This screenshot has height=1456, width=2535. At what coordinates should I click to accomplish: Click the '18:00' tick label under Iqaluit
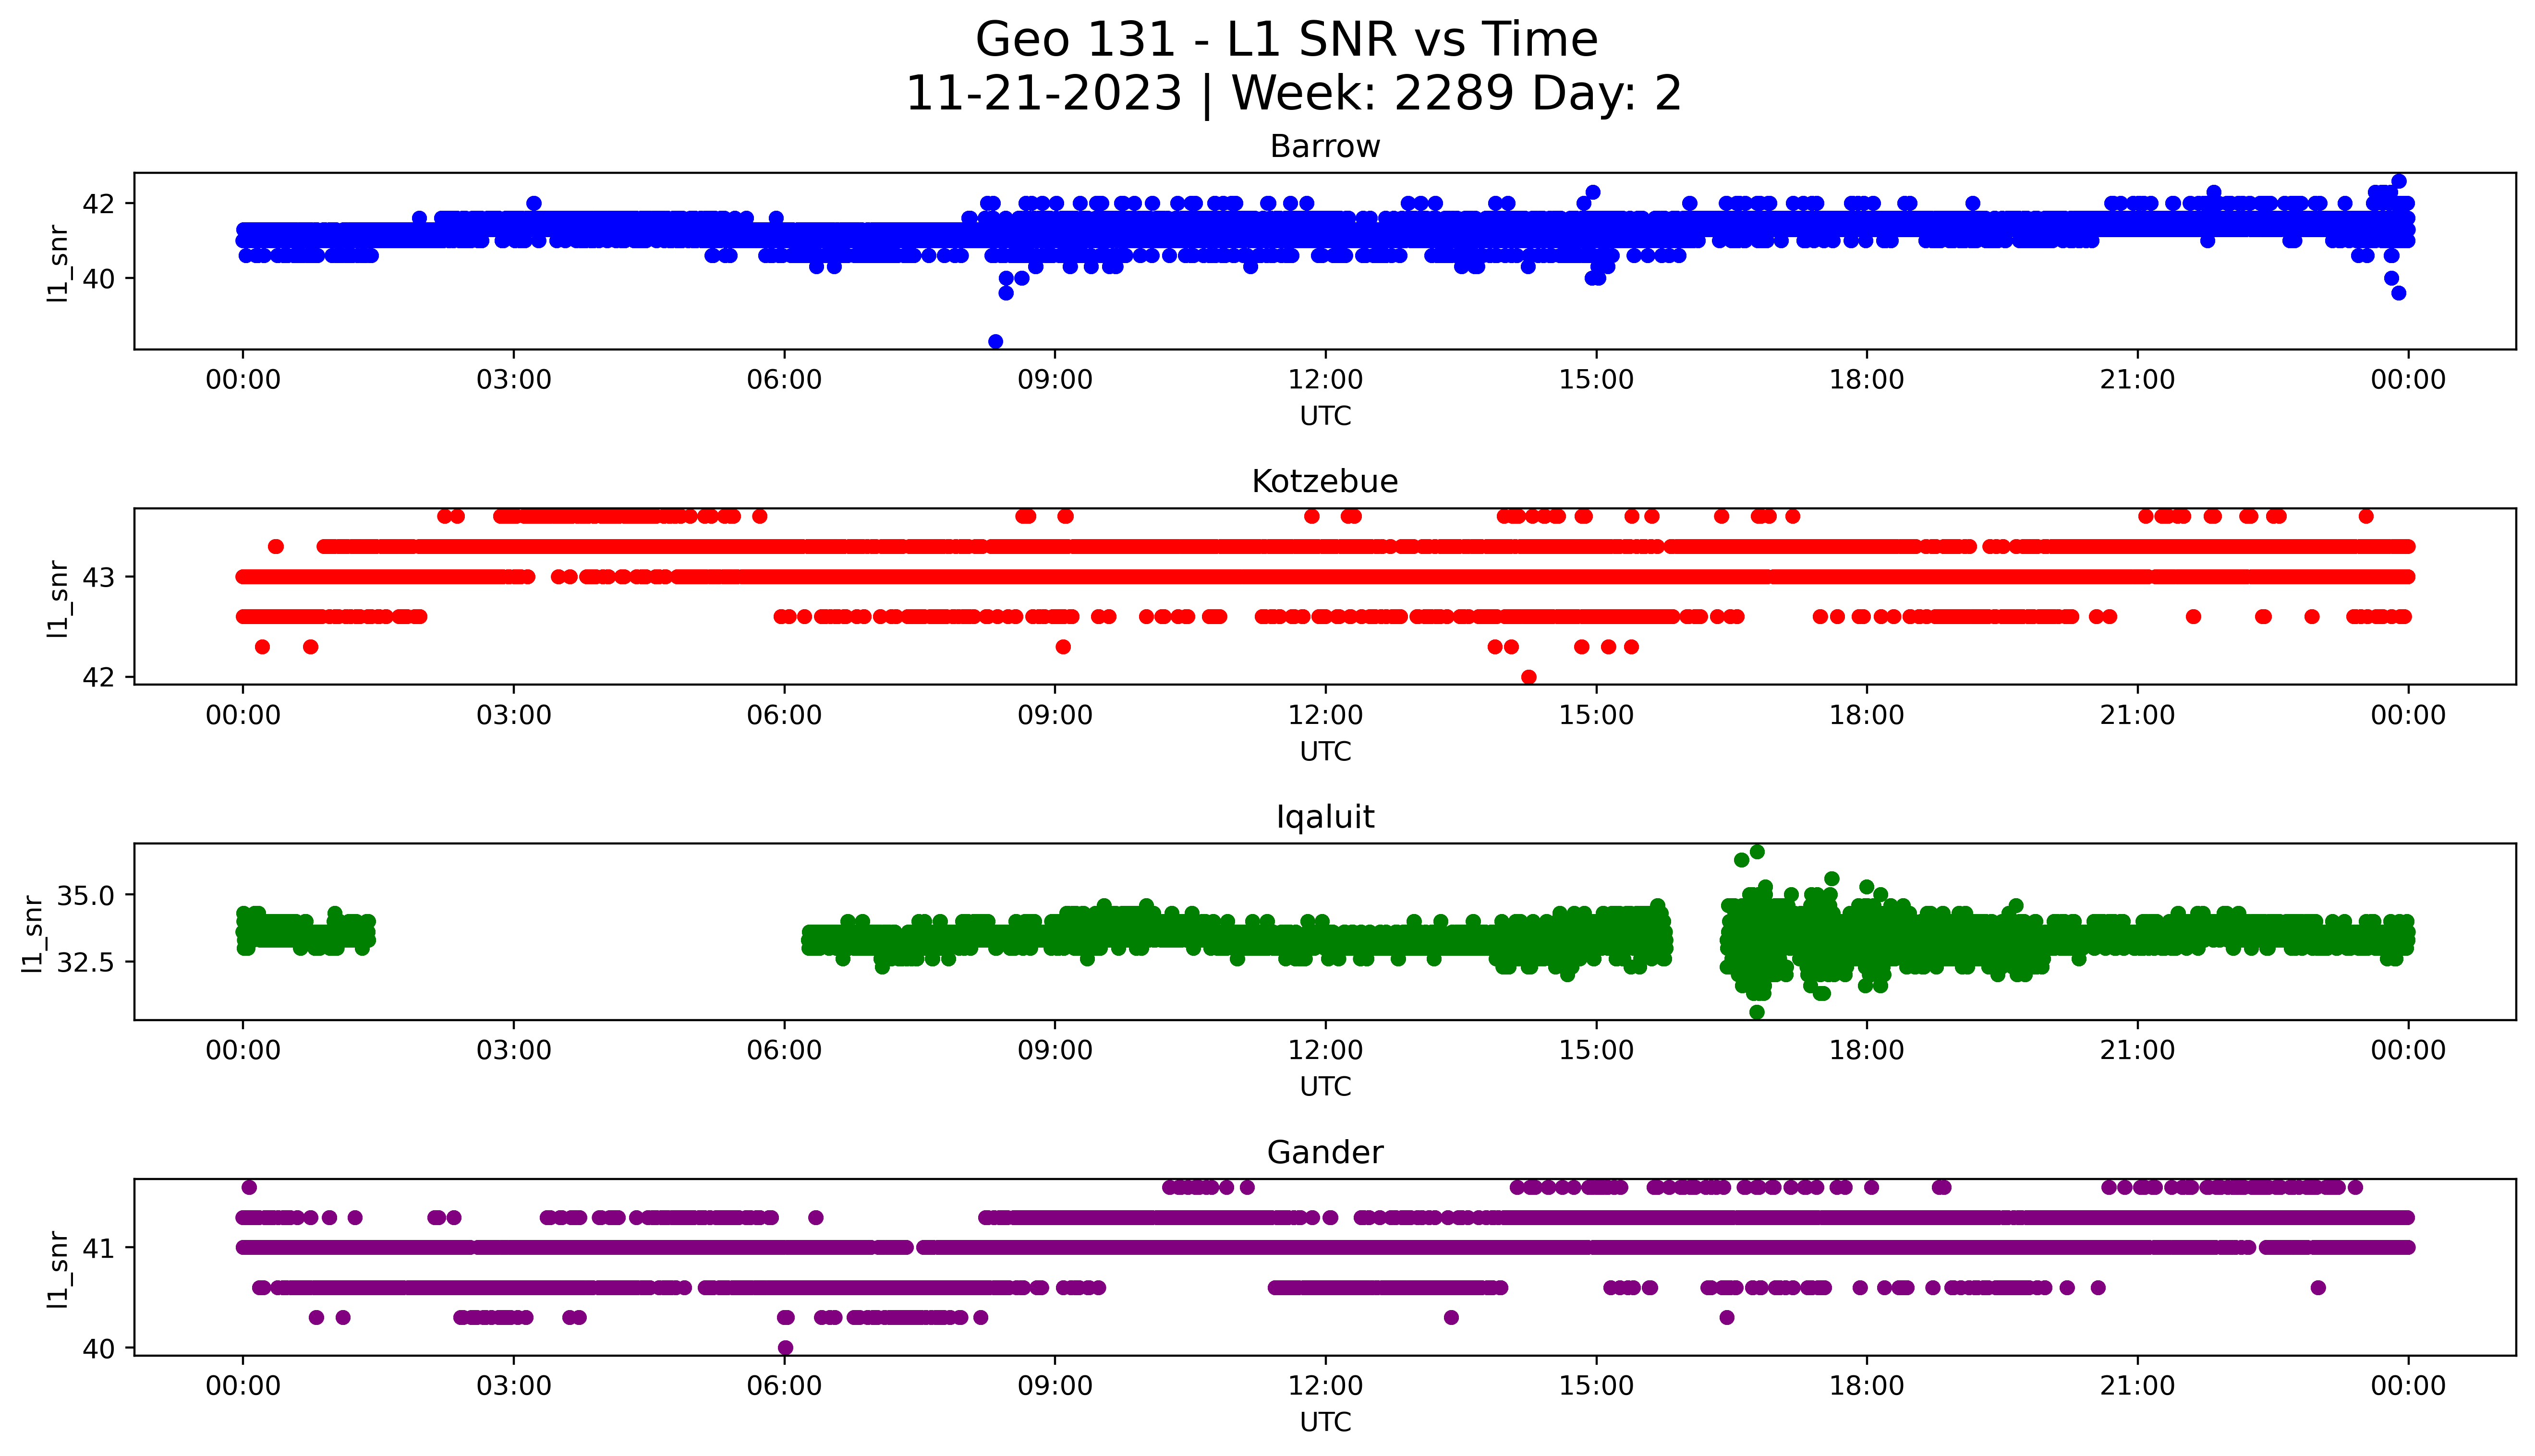(x=1867, y=1050)
